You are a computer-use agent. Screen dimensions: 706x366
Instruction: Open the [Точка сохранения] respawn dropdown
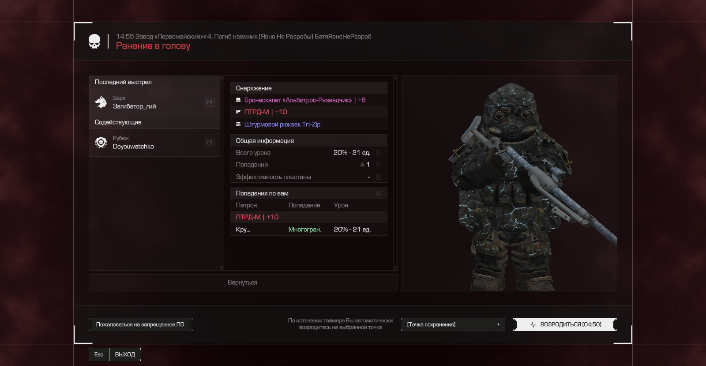(x=453, y=324)
